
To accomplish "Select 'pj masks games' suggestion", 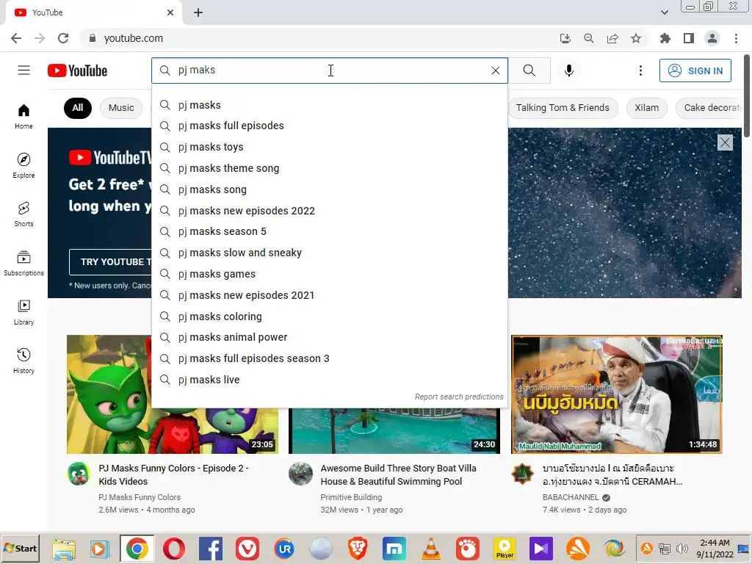I will 330,274.
